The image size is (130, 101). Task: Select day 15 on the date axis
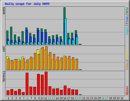pos(61,98)
